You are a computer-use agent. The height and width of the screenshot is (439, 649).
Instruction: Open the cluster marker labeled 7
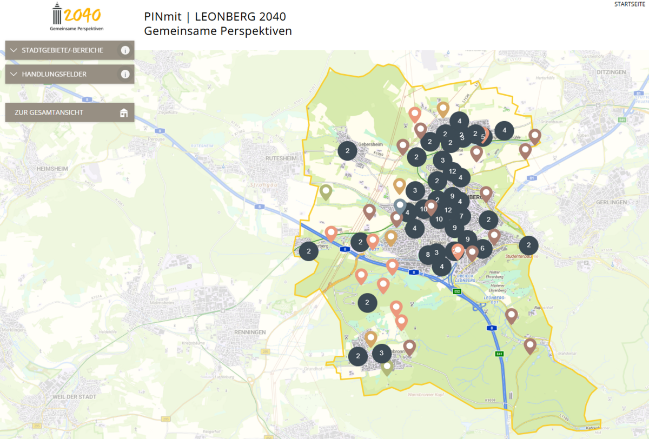pyautogui.click(x=461, y=216)
